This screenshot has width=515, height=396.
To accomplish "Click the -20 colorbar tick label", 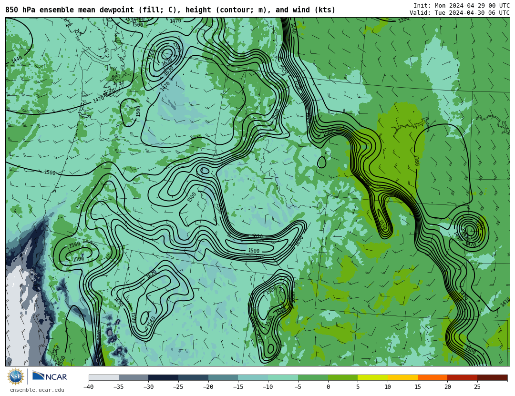I will pyautogui.click(x=208, y=387).
